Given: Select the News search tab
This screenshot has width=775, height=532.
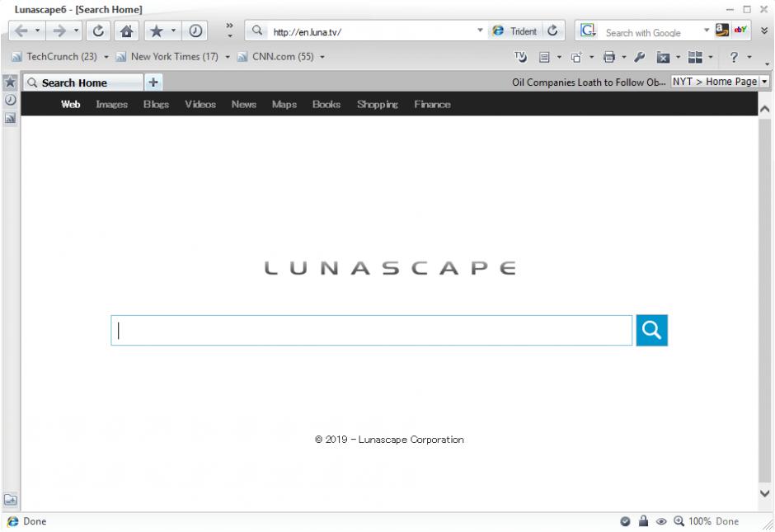Looking at the screenshot, I should click(x=244, y=104).
